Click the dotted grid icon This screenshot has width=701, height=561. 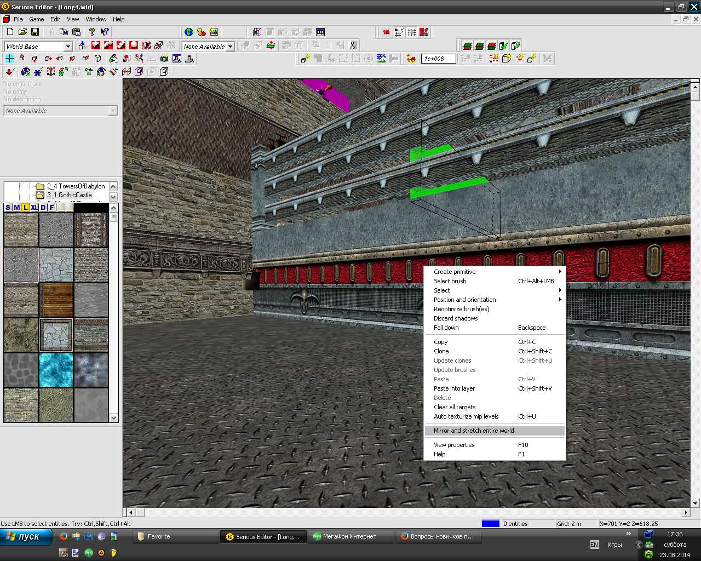(x=412, y=32)
